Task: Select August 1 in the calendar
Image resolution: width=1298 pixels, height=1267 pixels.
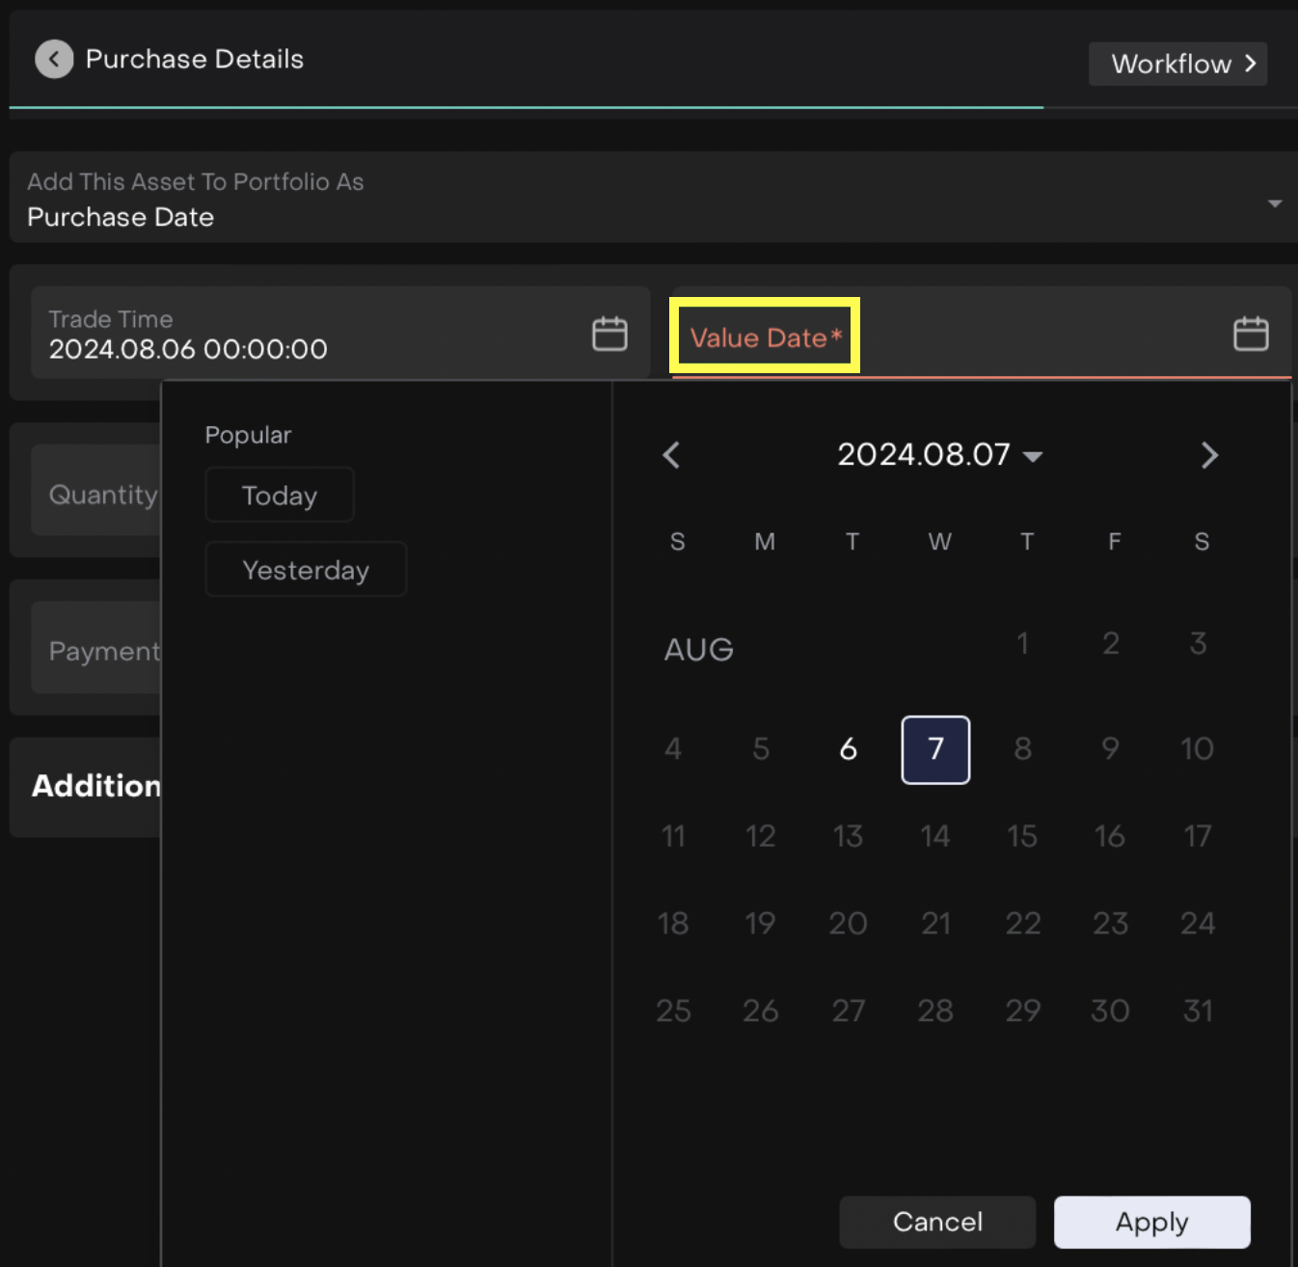Action: pos(1022,643)
